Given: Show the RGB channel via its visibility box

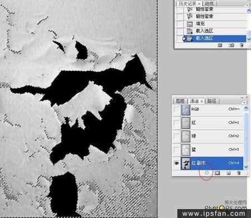Looking at the screenshot, I should coord(176,109).
